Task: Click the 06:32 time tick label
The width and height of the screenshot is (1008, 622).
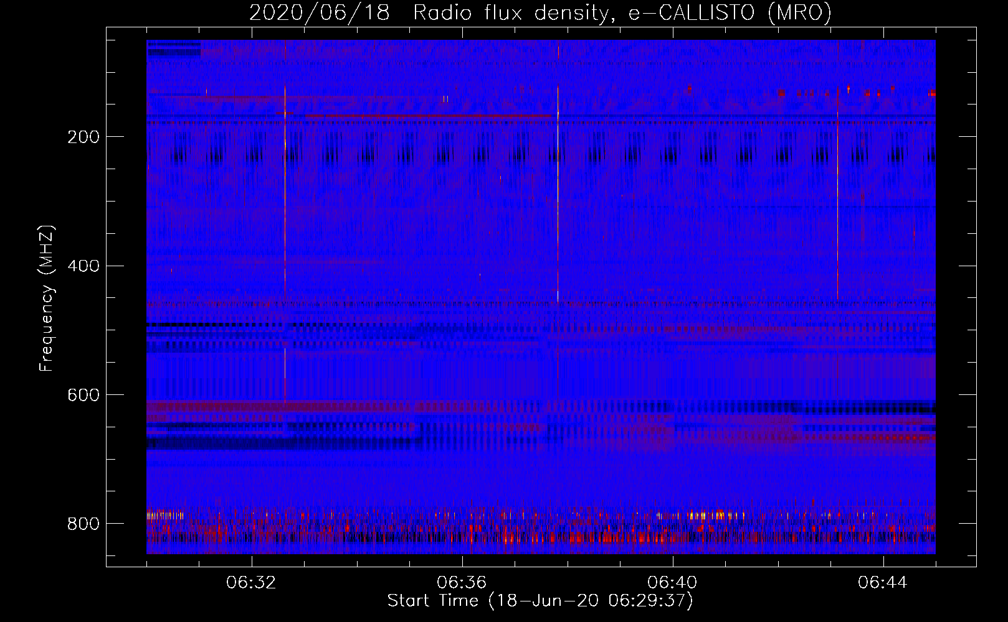Action: point(252,583)
